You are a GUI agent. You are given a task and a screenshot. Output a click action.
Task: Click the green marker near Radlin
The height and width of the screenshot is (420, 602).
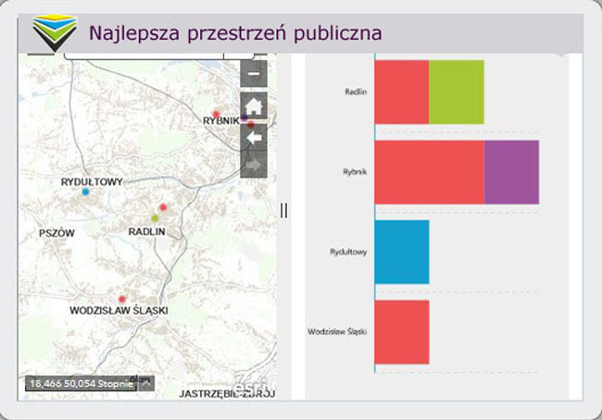[155, 217]
